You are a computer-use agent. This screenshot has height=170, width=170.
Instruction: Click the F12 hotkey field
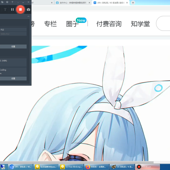pos(13,30)
